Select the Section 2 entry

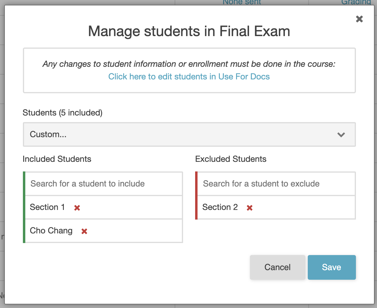[x=220, y=207]
